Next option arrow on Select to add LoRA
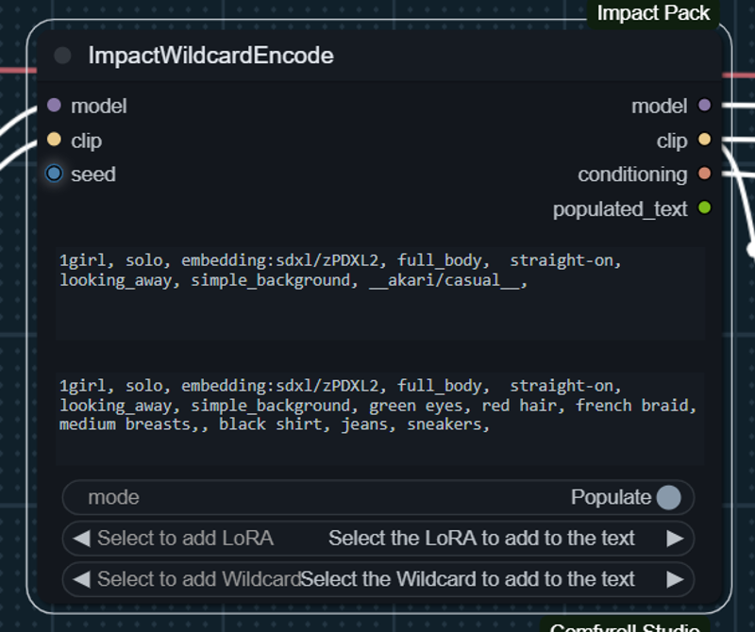 tap(675, 538)
